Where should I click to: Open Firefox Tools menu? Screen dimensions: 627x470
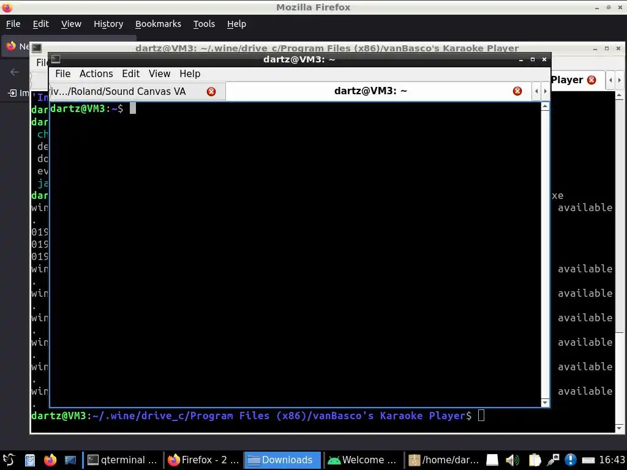coord(204,24)
